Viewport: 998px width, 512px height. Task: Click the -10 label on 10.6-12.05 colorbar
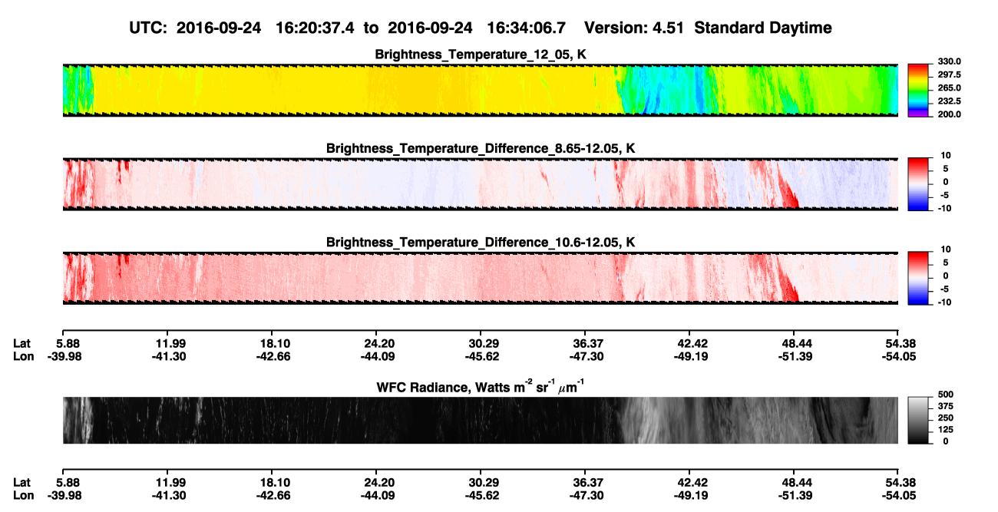(x=943, y=302)
